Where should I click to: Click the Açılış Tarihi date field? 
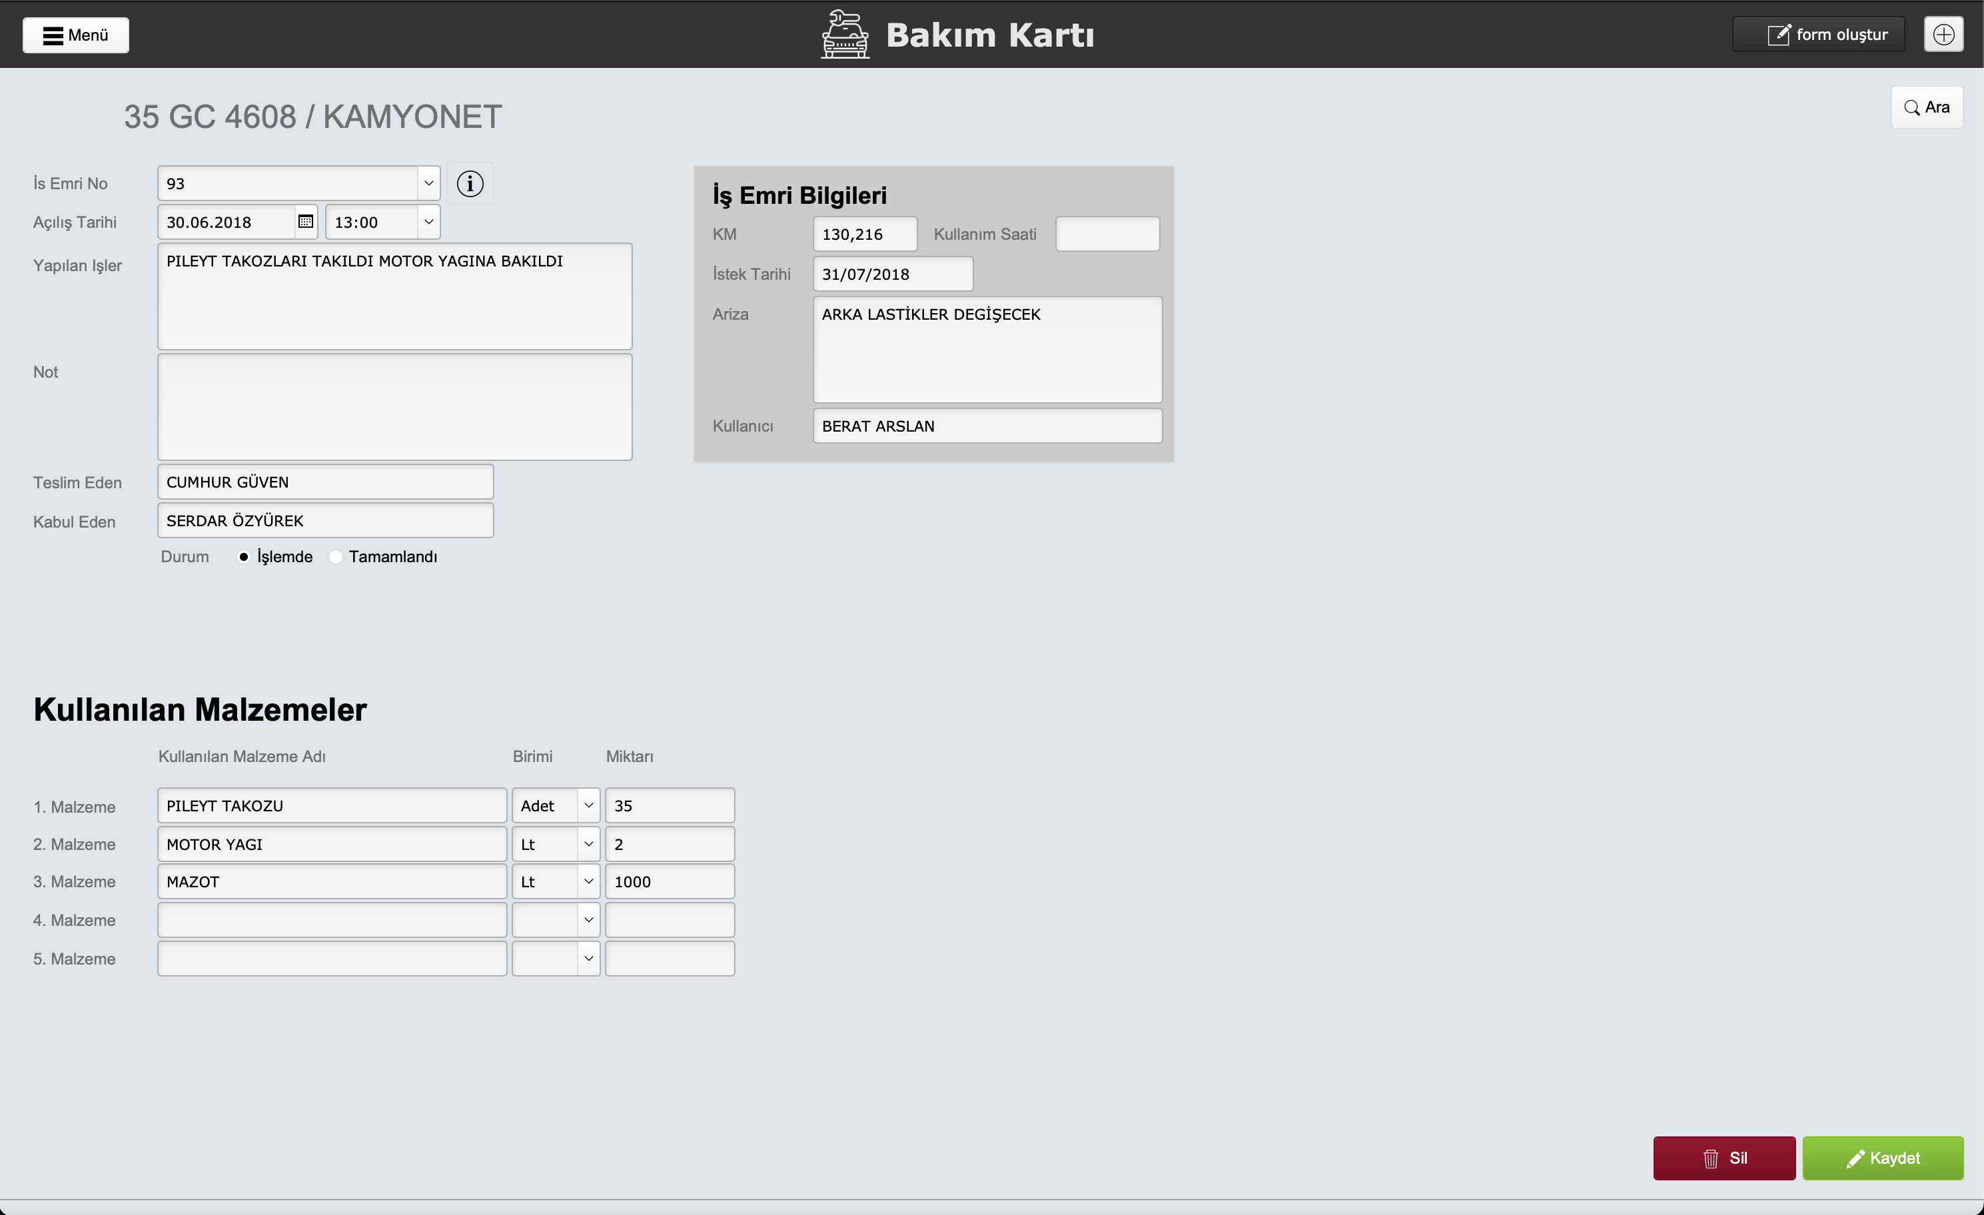coord(227,221)
